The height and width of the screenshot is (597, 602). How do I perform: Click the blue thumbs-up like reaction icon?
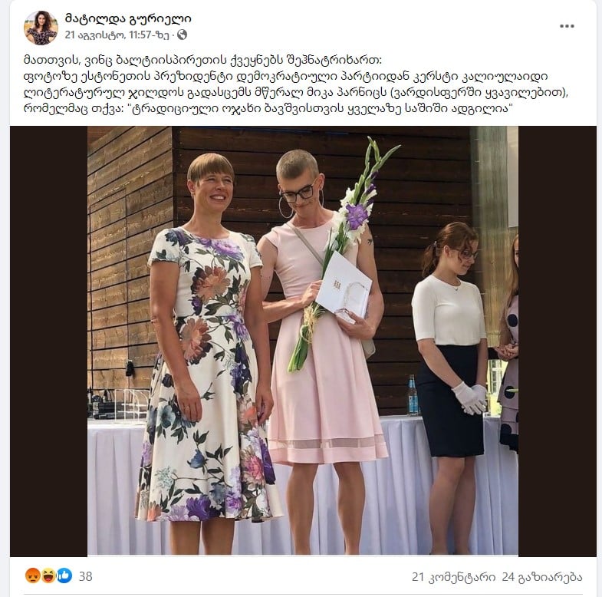click(64, 576)
